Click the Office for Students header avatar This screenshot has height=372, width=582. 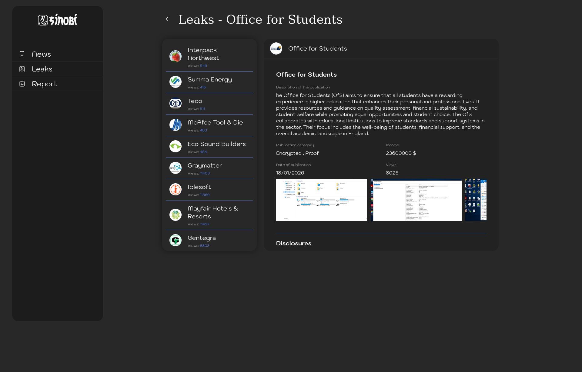tap(276, 48)
